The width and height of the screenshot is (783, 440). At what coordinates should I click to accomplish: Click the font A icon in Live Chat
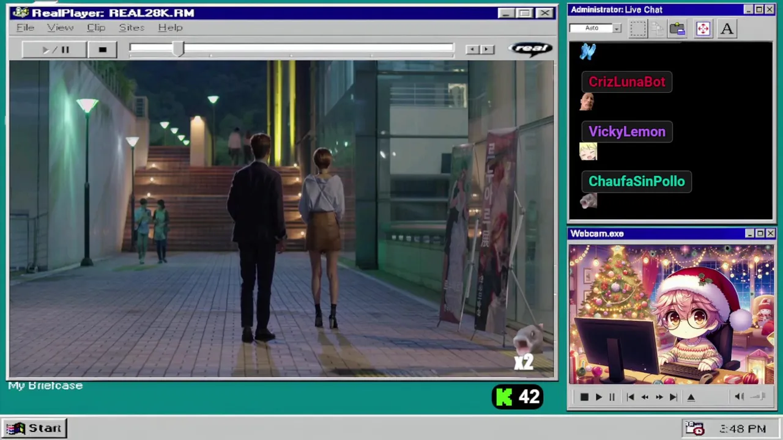[x=727, y=29]
